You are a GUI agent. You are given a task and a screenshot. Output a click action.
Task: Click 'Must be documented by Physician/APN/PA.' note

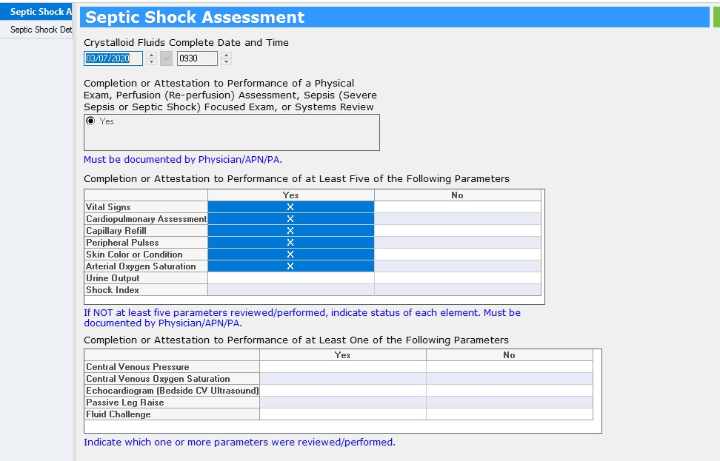tap(183, 160)
